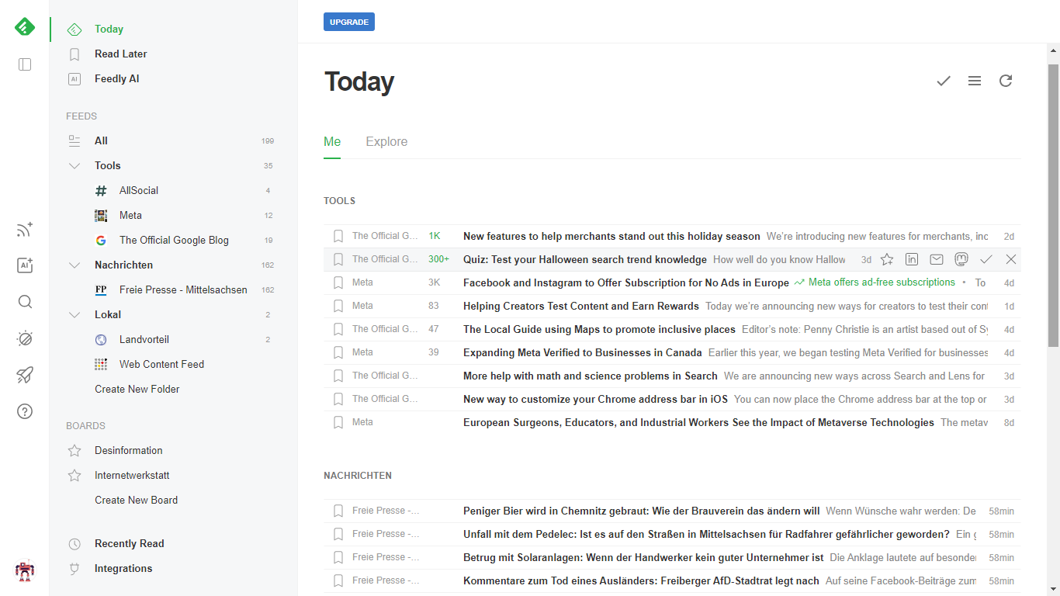Open 'Kommentare zum Tod eines Ausländers' article
The height and width of the screenshot is (596, 1060).
coord(641,580)
